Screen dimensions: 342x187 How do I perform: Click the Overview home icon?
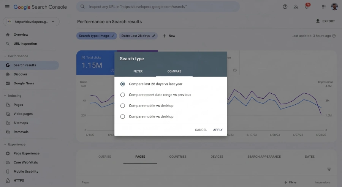[x=8, y=35]
